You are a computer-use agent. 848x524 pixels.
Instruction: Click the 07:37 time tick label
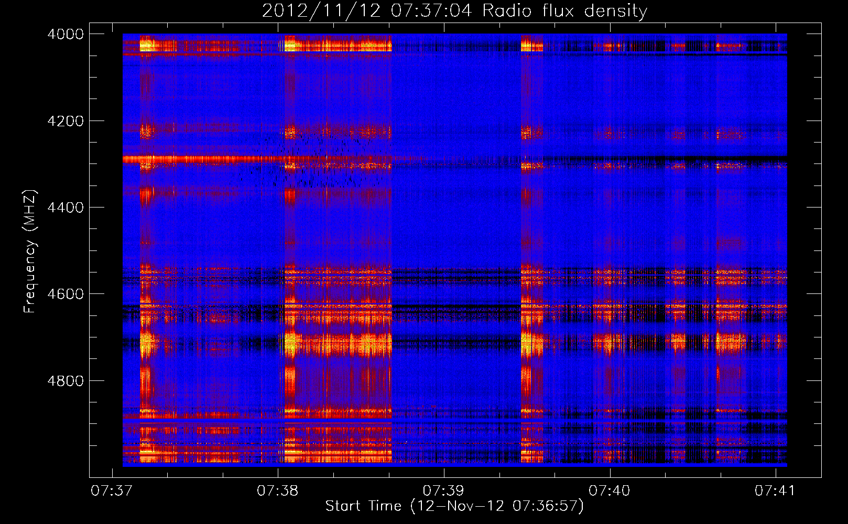pyautogui.click(x=111, y=491)
